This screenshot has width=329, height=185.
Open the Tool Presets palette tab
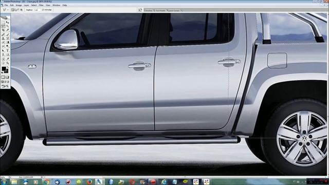[160, 10]
